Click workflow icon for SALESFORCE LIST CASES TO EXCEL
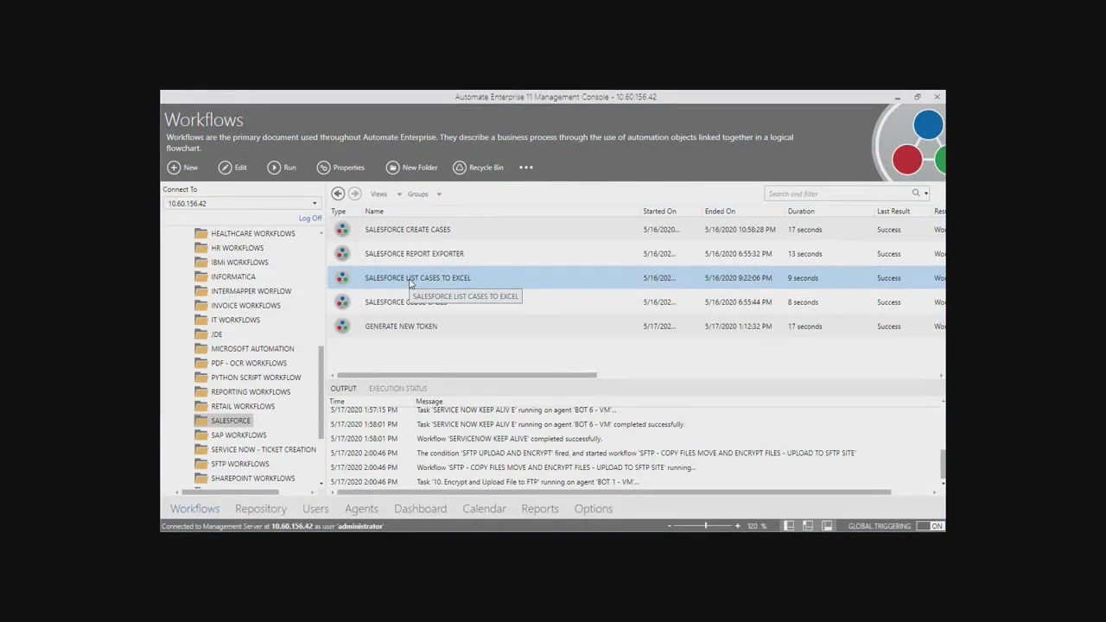The image size is (1106, 622). [x=343, y=278]
